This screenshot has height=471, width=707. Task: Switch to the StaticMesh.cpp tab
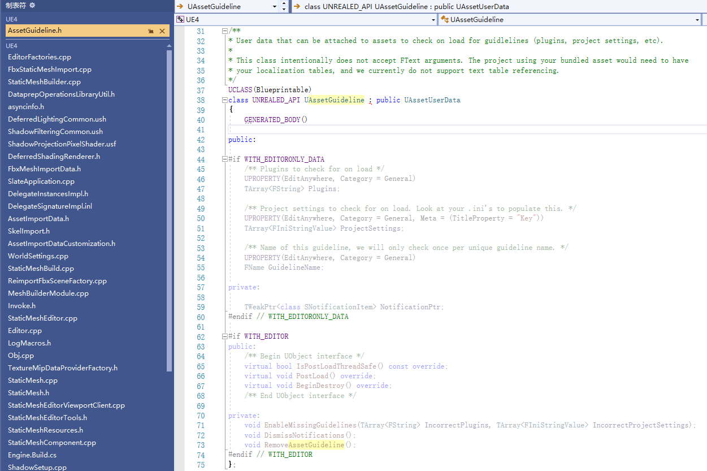click(33, 381)
